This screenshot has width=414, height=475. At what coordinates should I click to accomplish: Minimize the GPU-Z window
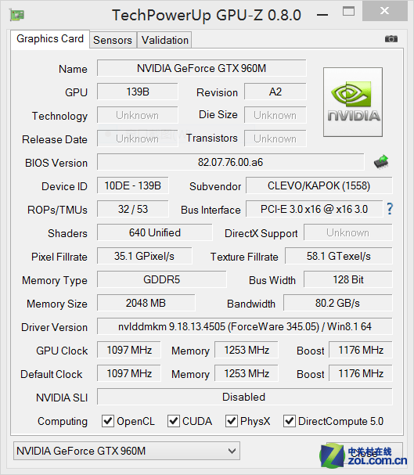(322, 15)
